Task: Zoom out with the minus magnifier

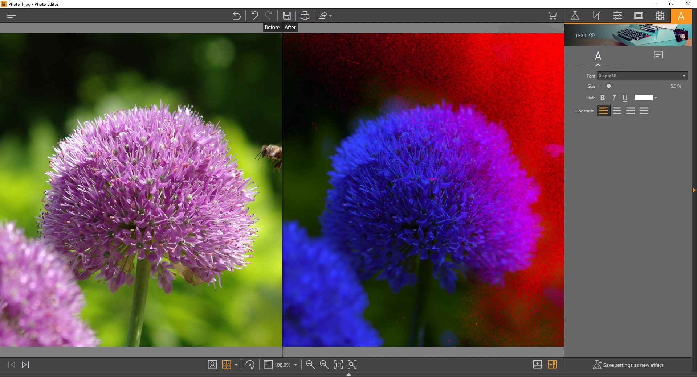Action: 310,365
